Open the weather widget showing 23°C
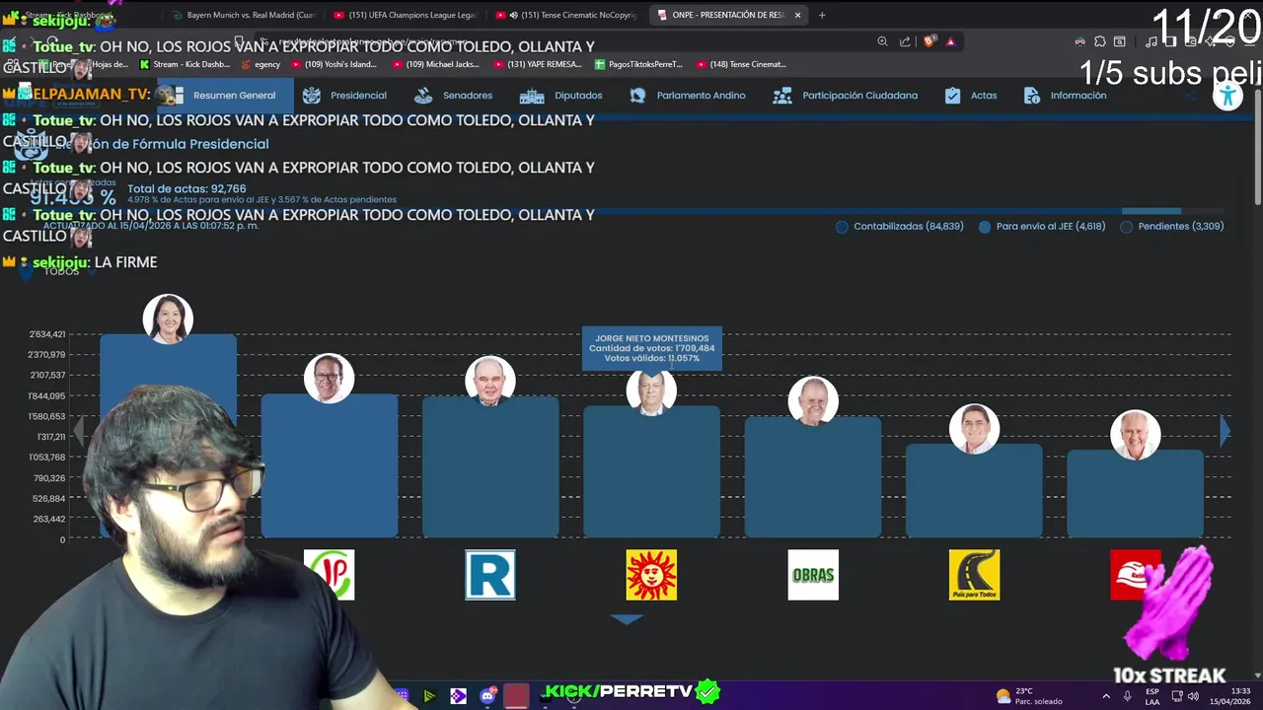Image resolution: width=1263 pixels, height=710 pixels. (1029, 696)
